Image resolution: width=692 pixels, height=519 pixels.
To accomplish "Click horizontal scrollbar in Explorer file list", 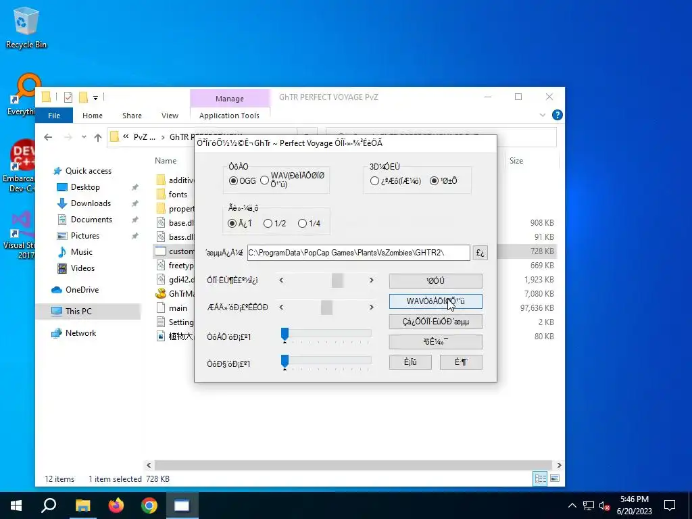I will click(353, 465).
